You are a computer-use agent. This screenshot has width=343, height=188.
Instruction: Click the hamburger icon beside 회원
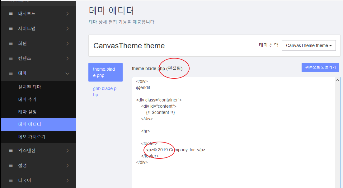tap(10, 43)
